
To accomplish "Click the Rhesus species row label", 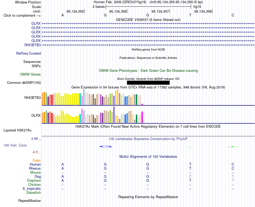I will (x=35, y=168).
